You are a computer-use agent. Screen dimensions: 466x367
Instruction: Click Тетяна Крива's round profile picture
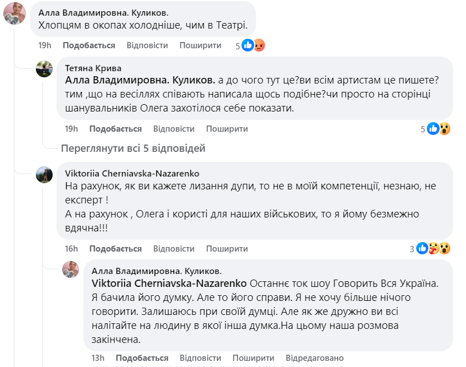[x=44, y=68]
